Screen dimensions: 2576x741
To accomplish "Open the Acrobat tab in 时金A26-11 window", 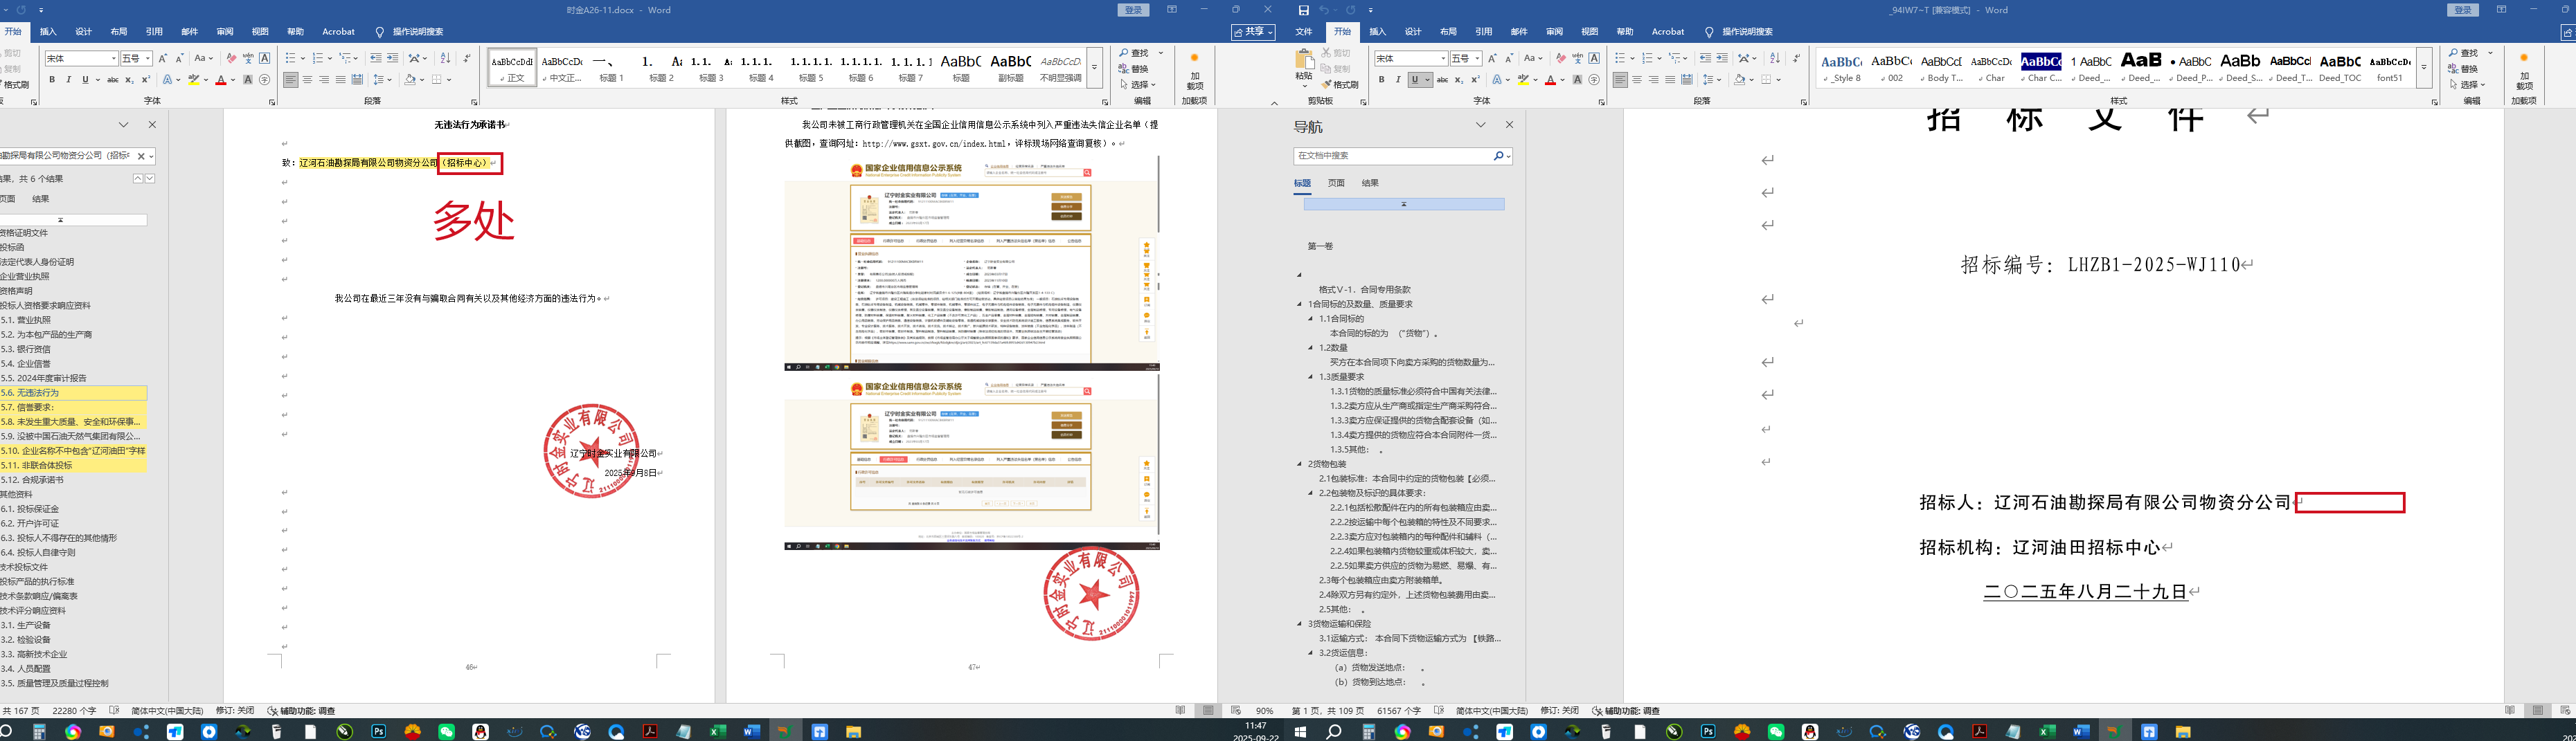I will click(x=338, y=32).
